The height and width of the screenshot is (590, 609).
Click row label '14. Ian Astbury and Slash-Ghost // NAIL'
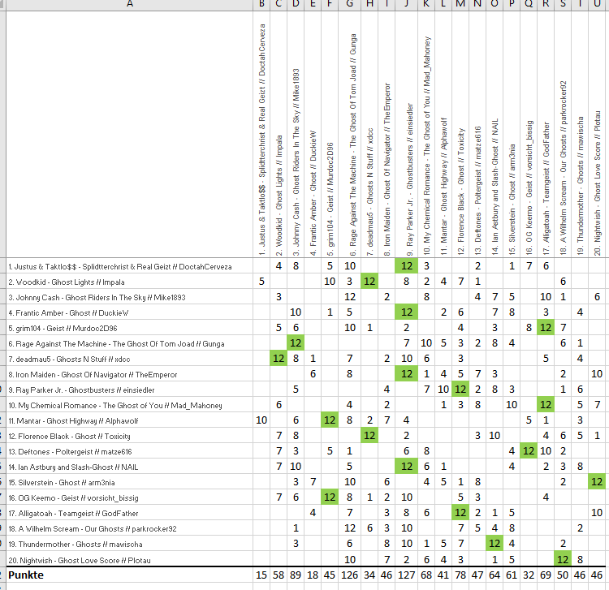pos(73,467)
